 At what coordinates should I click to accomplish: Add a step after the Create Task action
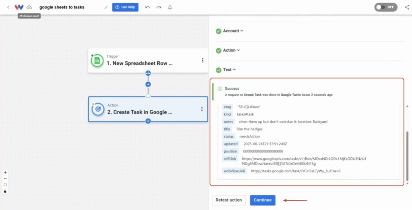coord(148,121)
